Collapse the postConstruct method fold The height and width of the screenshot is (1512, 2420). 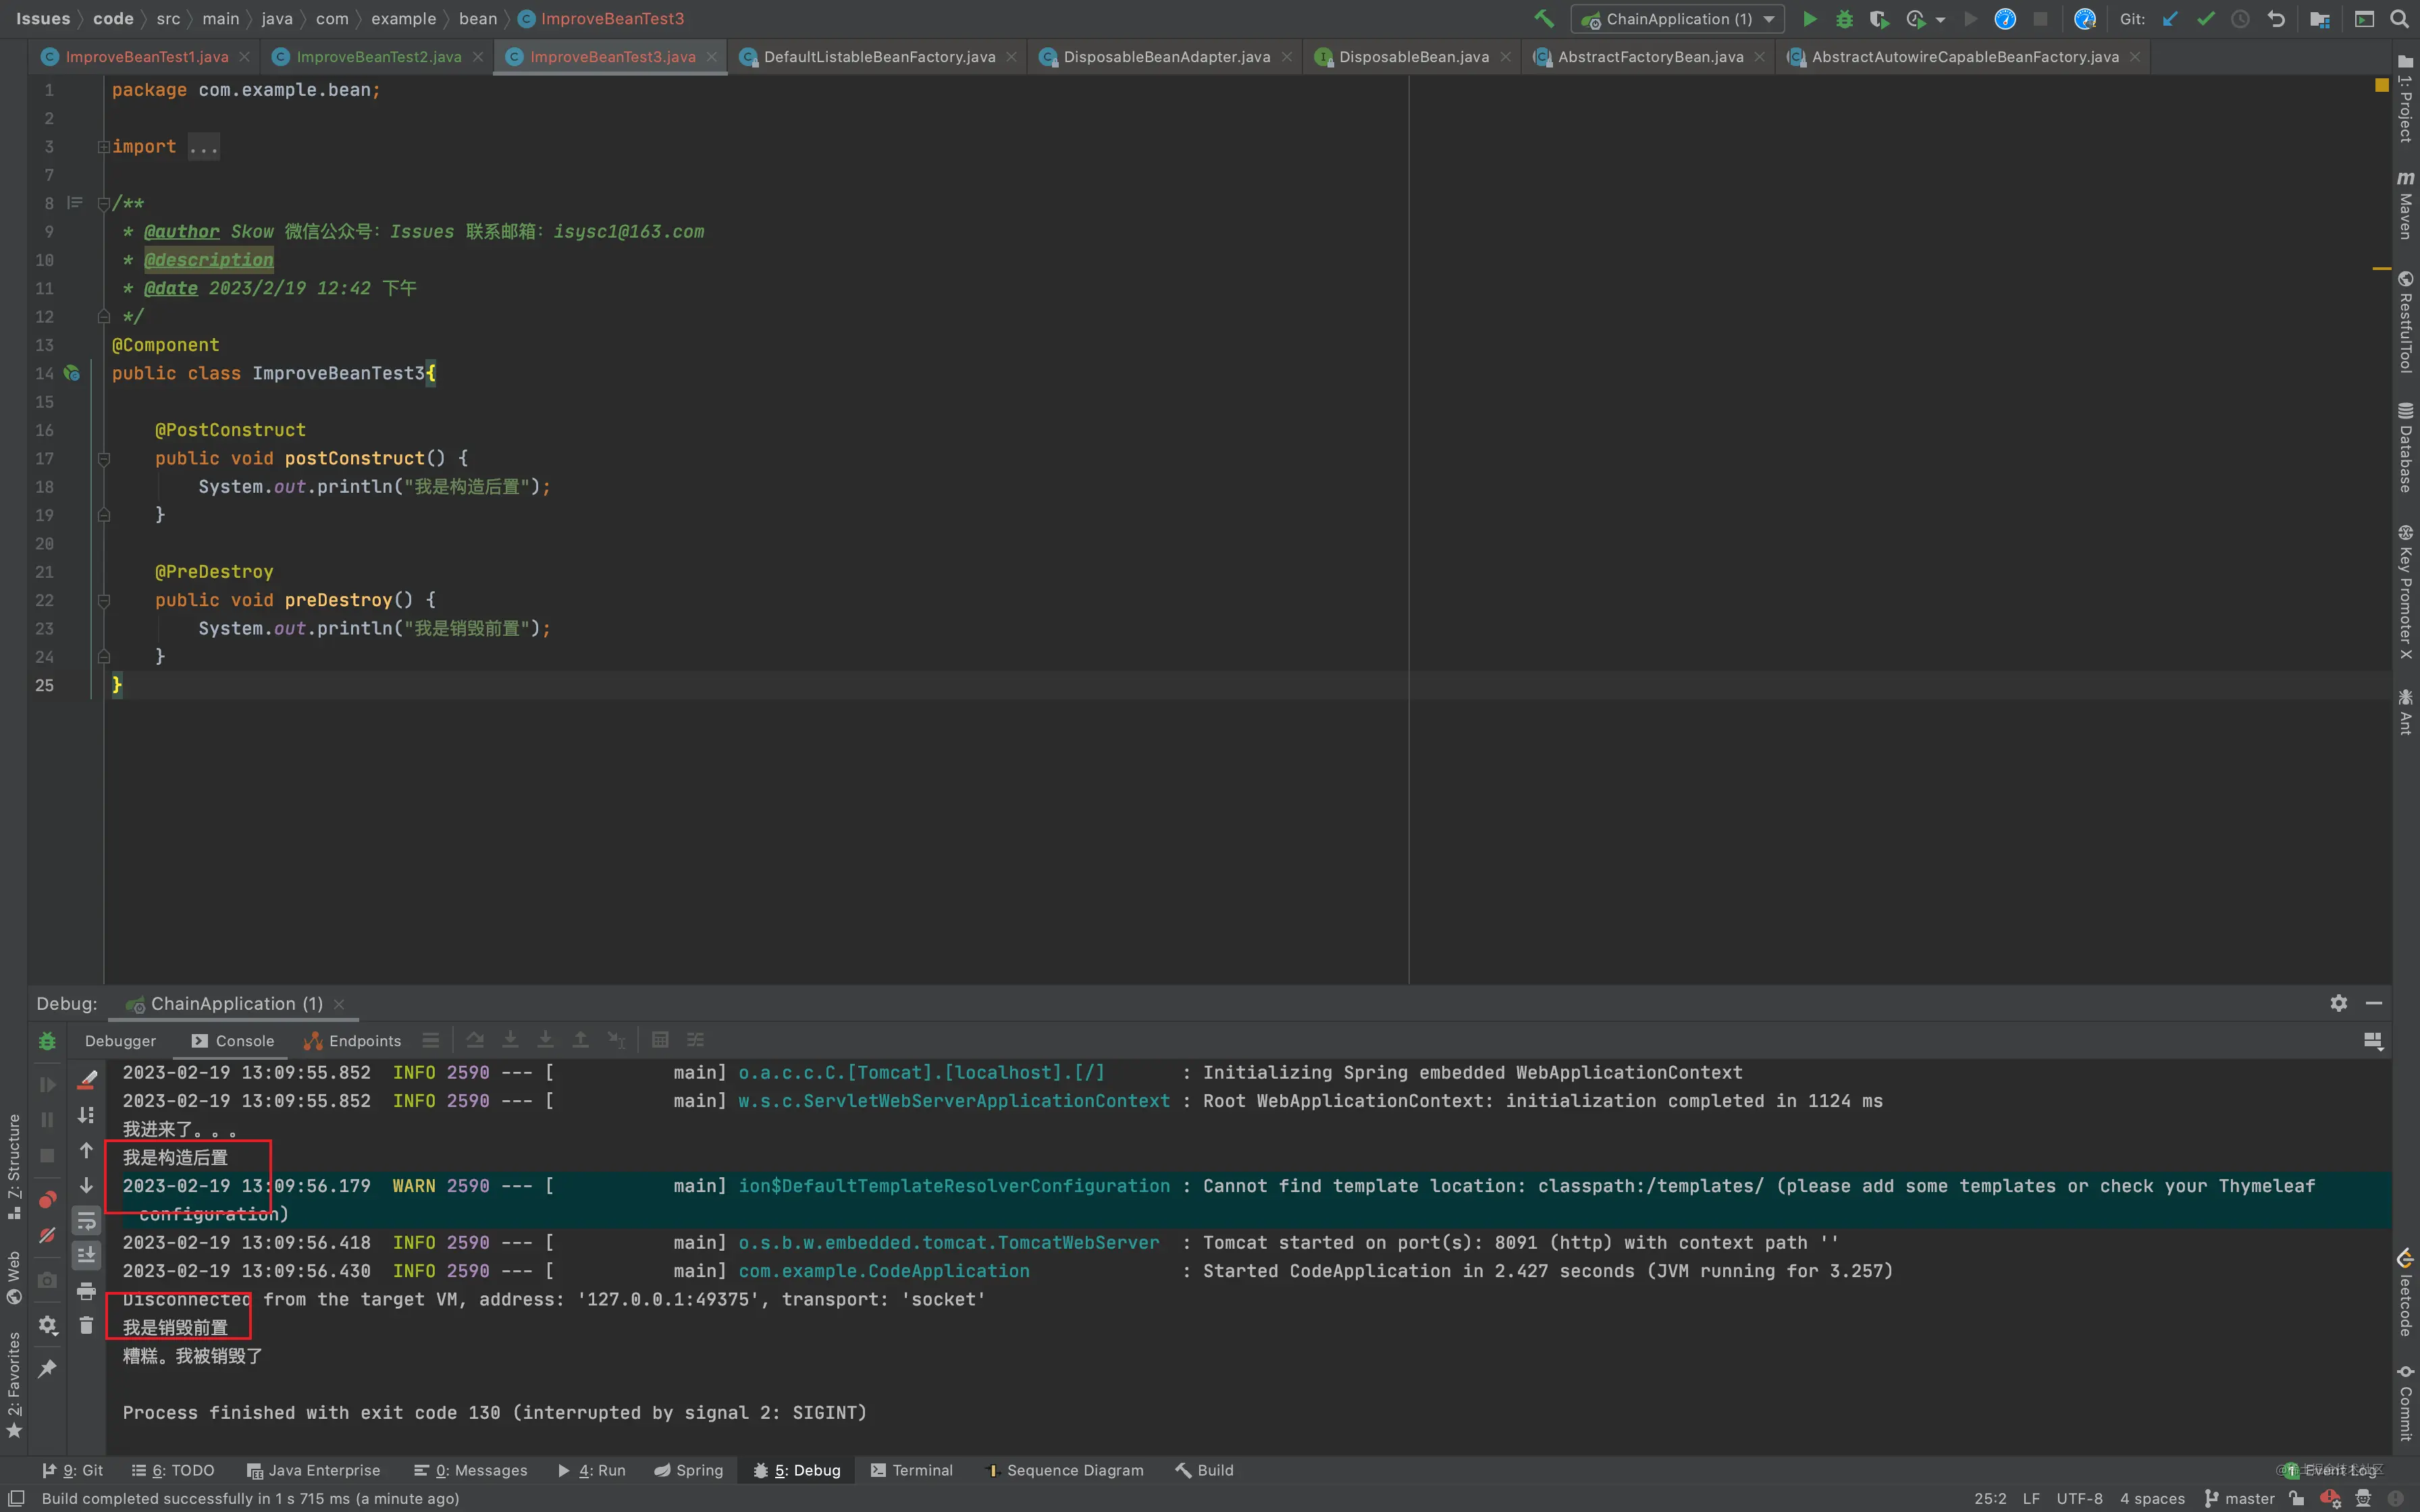click(103, 459)
